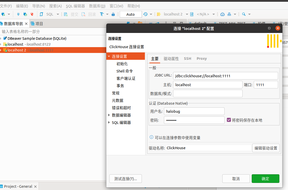Click the reconnect icon in the toolbar
This screenshot has height=190, width=288.
[x=25, y=14]
